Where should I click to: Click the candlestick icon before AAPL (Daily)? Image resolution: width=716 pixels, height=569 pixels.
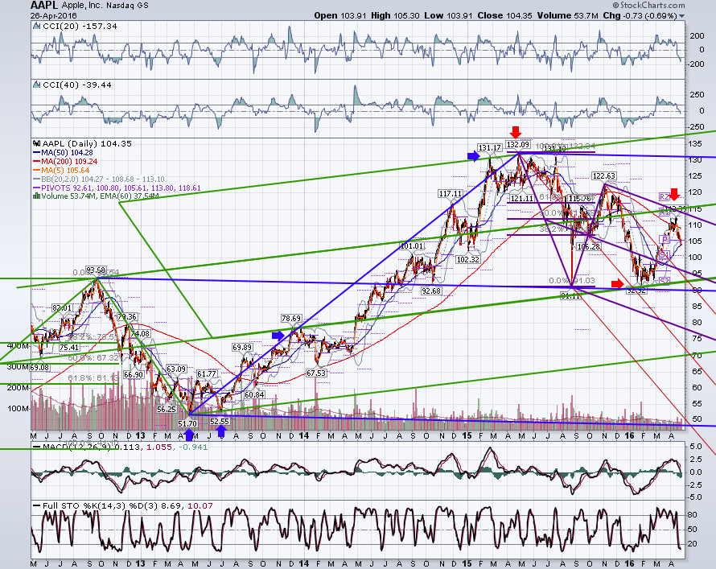[x=36, y=143]
